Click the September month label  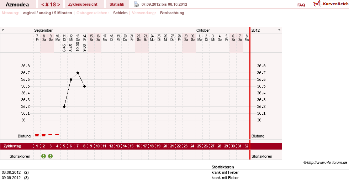[43, 30]
